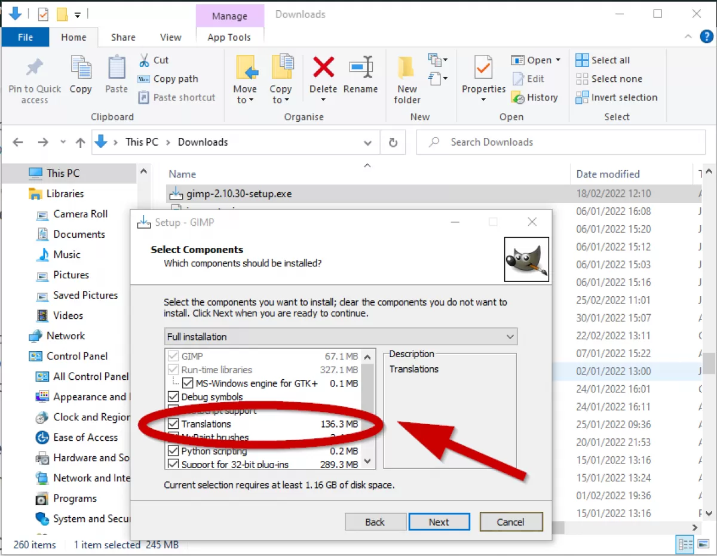717x556 pixels.
Task: Click the GIMP Wilber mascot image
Action: click(526, 259)
